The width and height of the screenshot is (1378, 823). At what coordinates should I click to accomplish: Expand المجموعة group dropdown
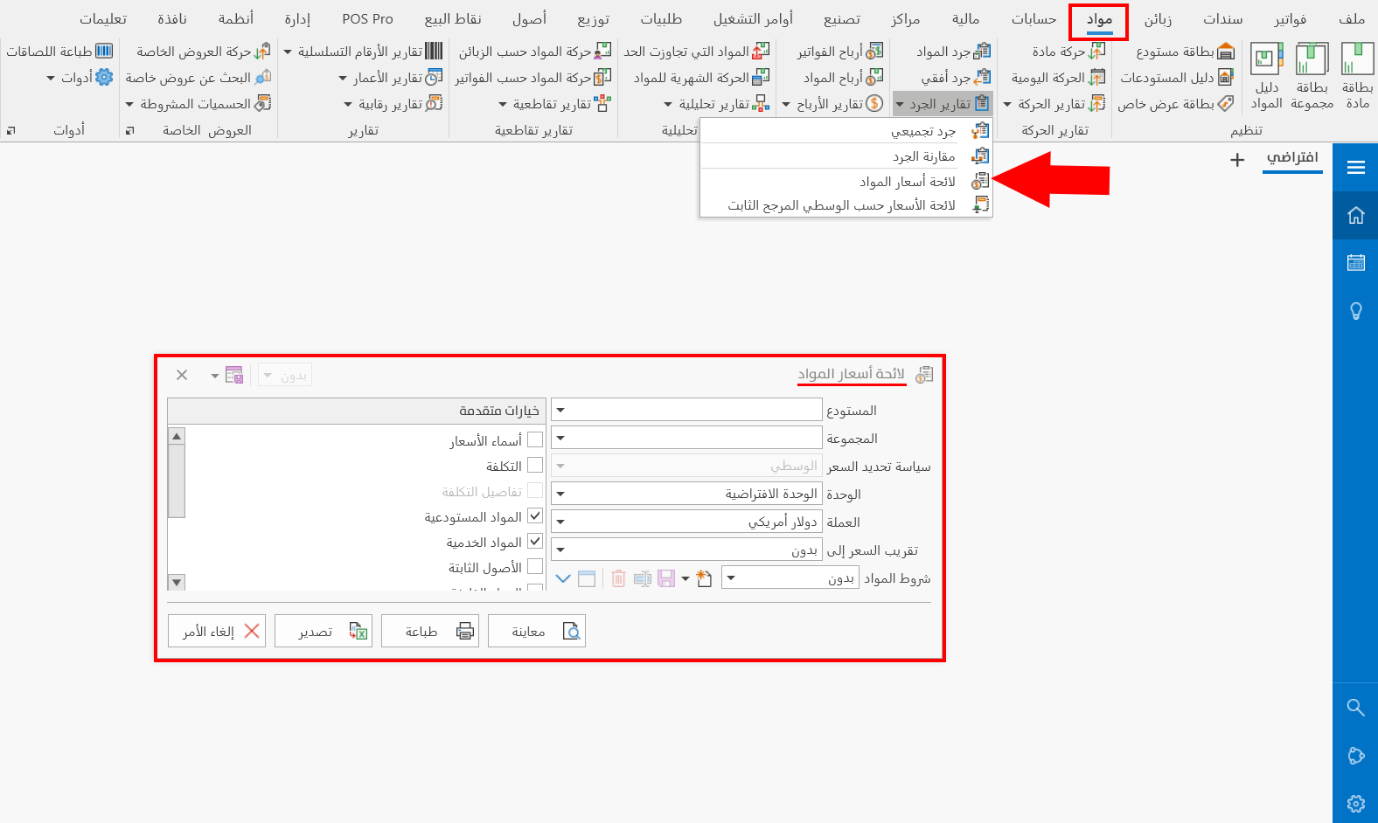(x=560, y=438)
